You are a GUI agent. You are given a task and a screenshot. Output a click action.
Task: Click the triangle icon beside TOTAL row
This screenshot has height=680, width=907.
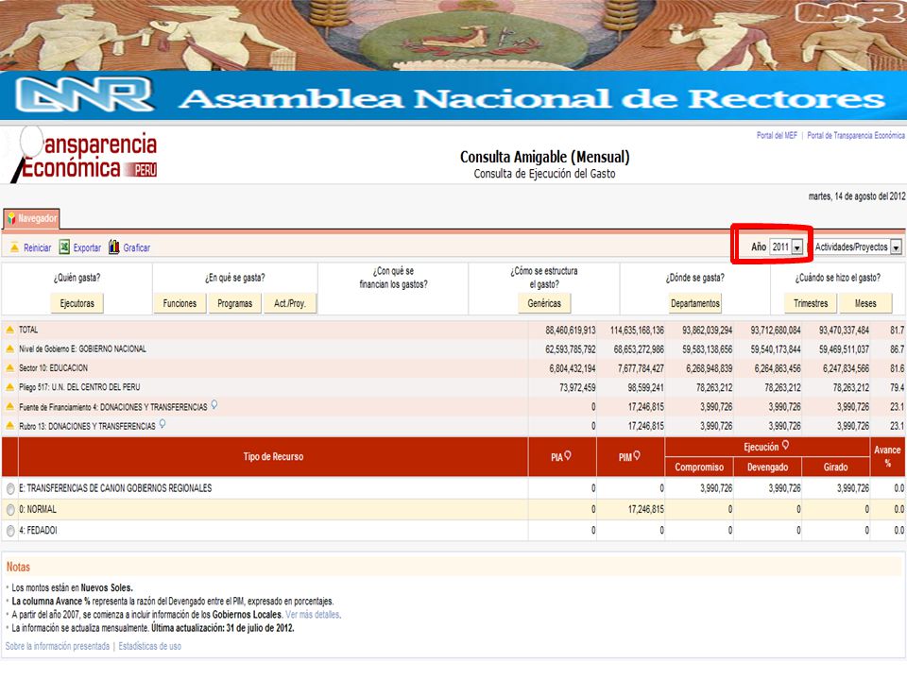9,330
